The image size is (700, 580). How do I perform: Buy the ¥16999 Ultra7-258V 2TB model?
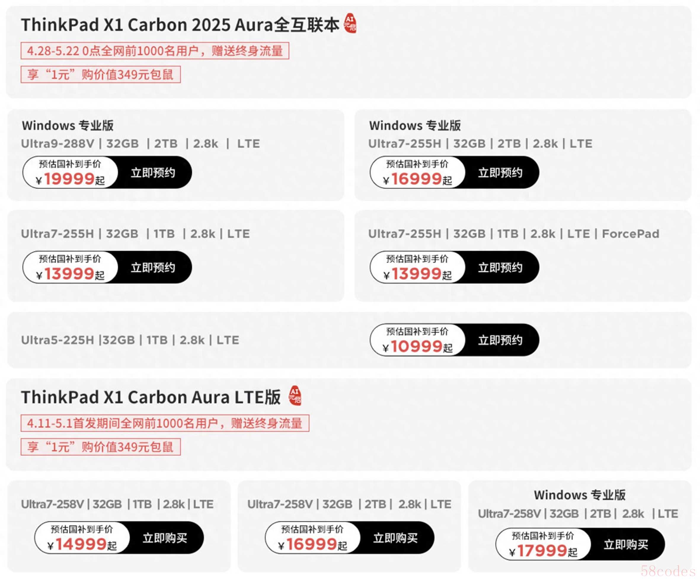click(x=395, y=538)
